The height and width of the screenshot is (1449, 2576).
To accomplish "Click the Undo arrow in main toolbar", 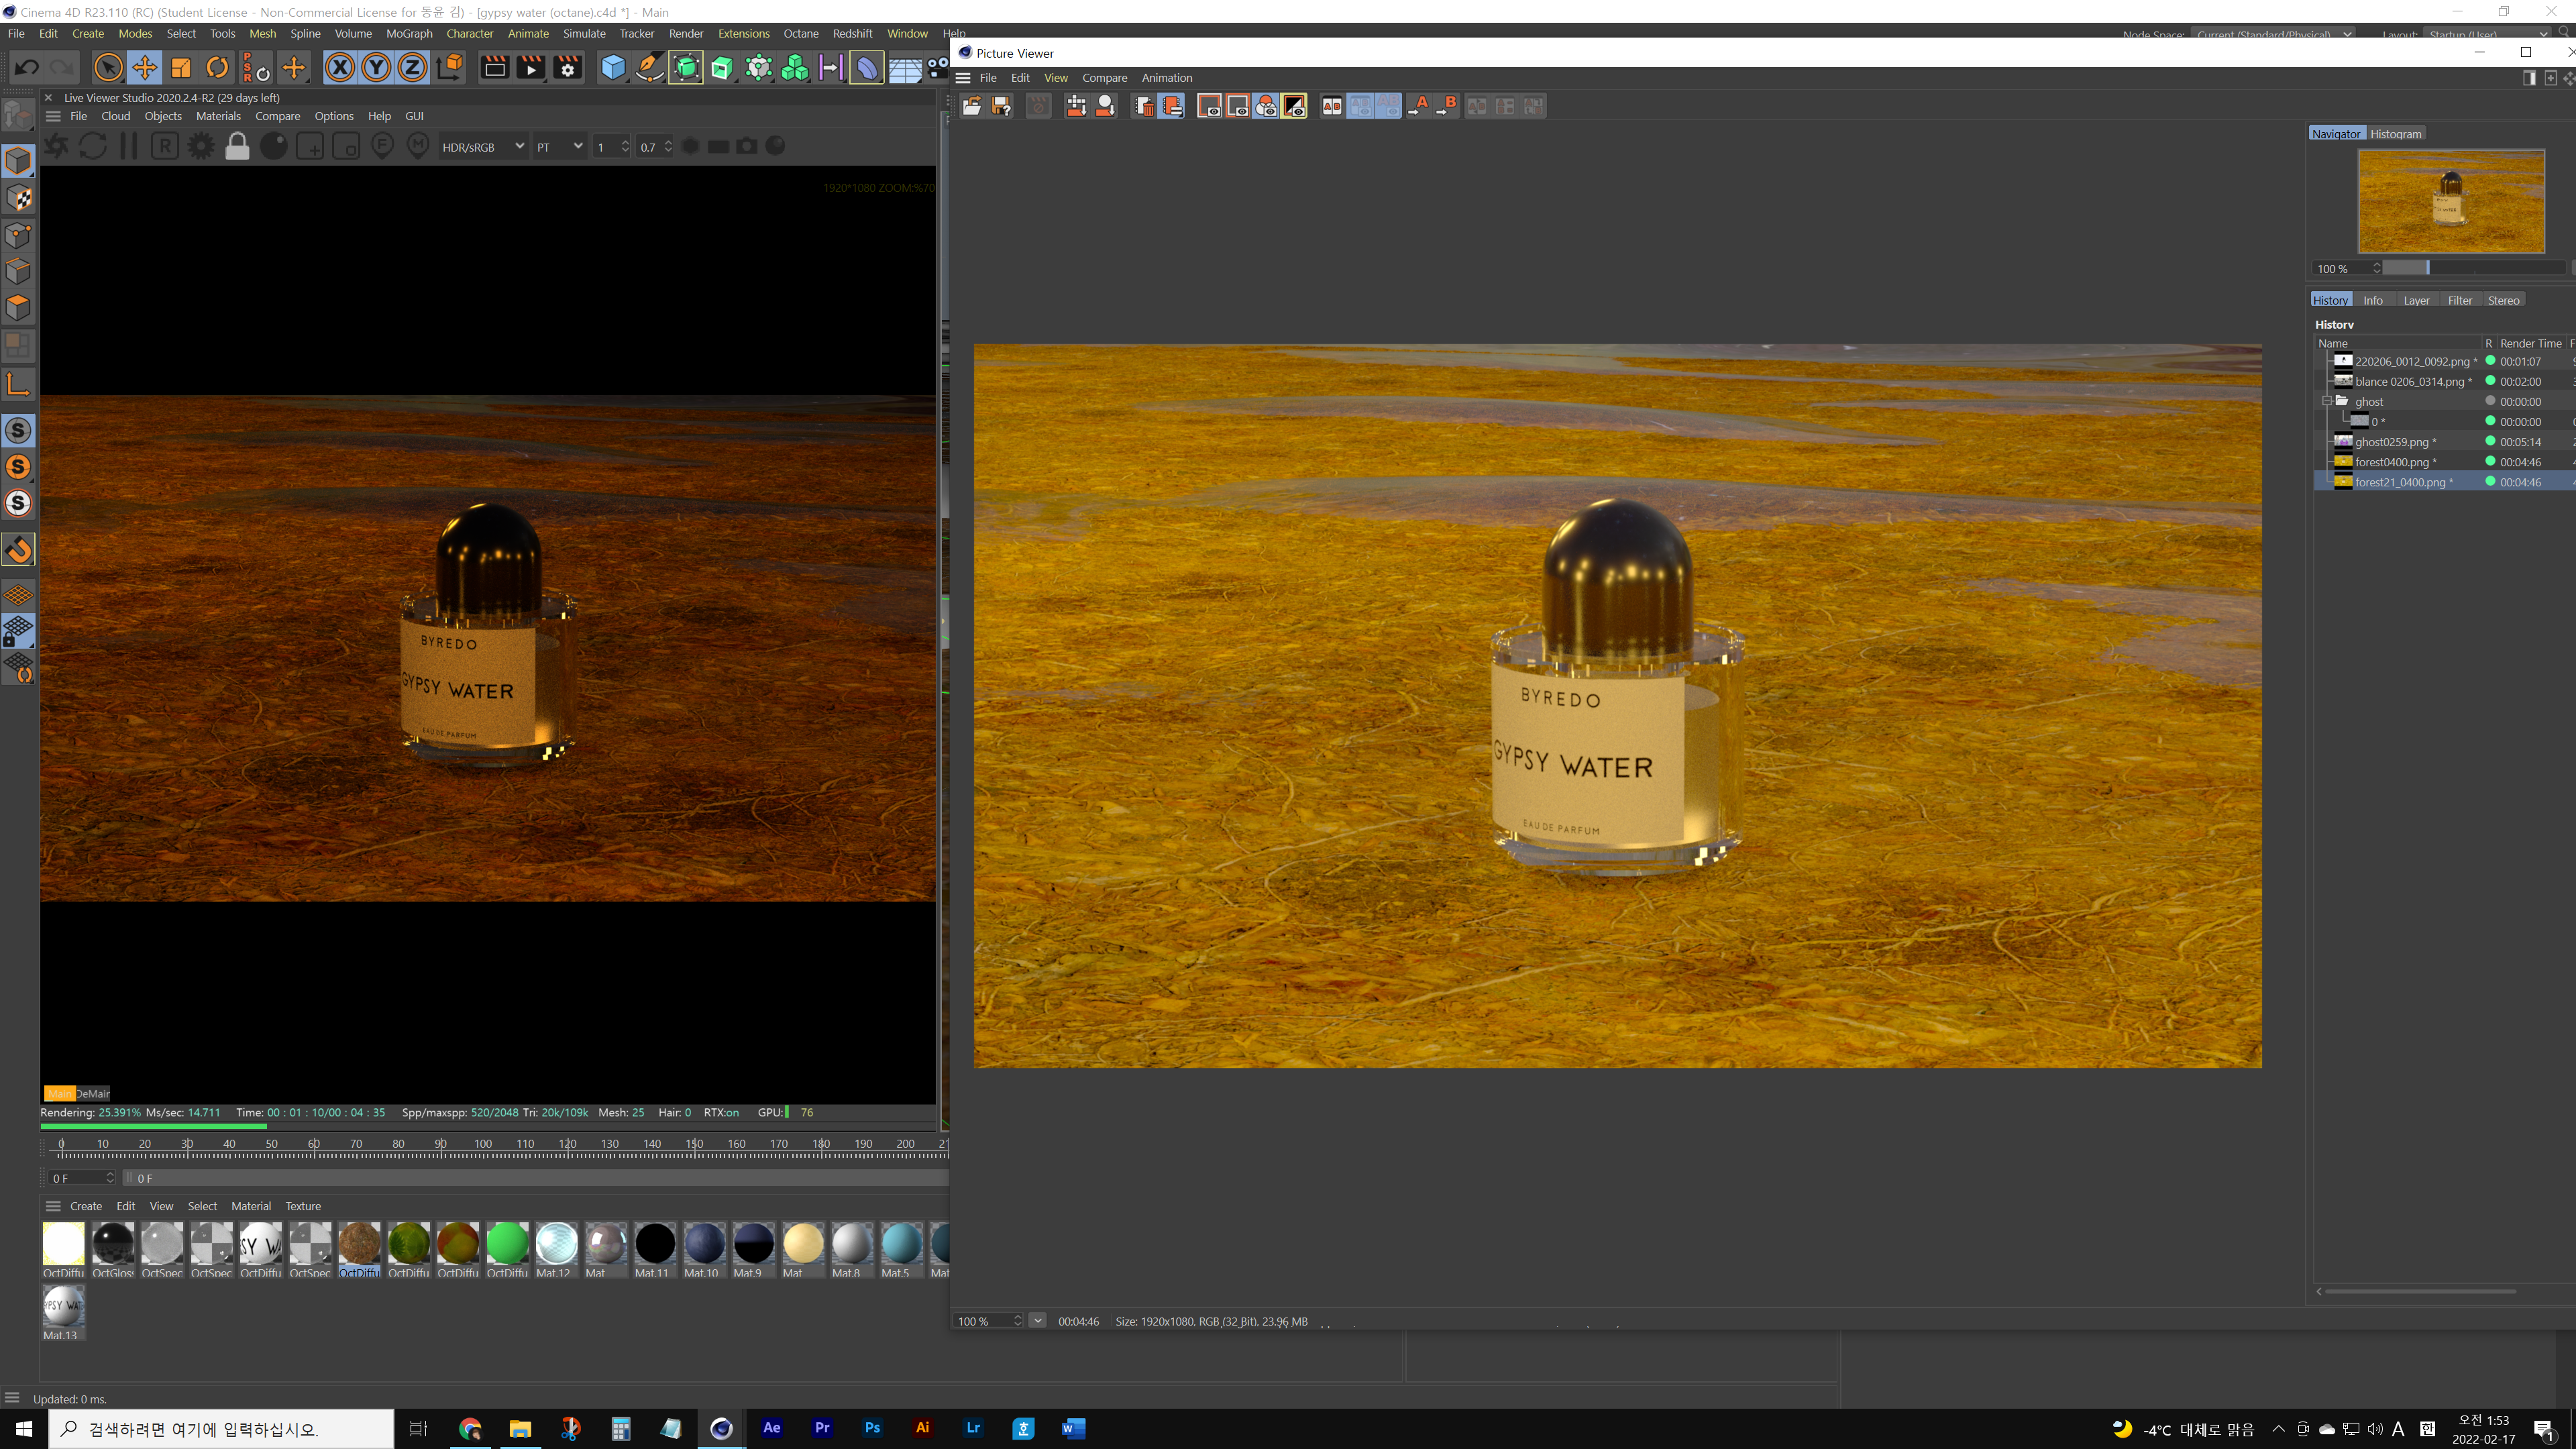I will pyautogui.click(x=27, y=68).
